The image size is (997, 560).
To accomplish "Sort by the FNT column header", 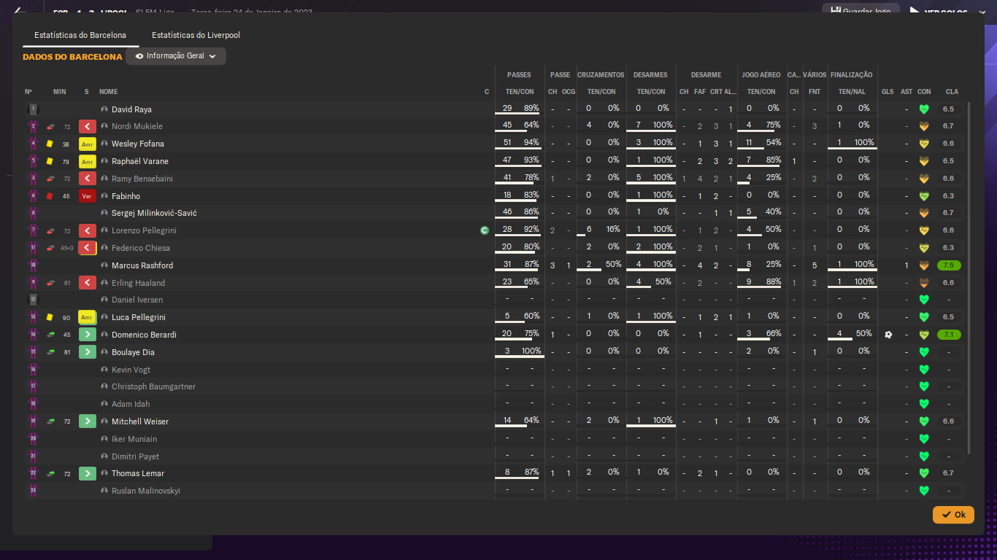I will [815, 92].
